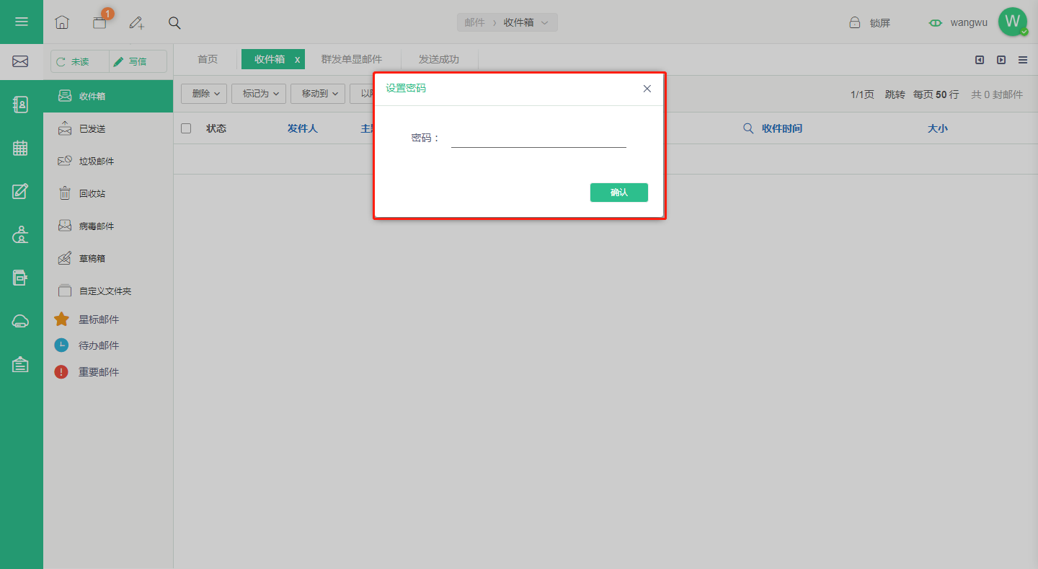The width and height of the screenshot is (1038, 569).
Task: Open the hamburger main menu
Action: [22, 22]
